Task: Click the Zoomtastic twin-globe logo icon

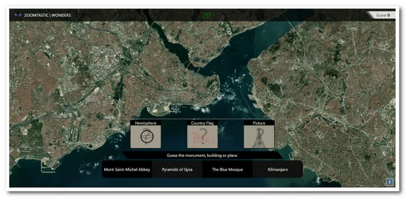Action: click(18, 15)
